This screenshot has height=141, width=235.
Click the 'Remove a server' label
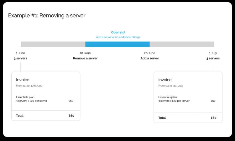pos(85,58)
